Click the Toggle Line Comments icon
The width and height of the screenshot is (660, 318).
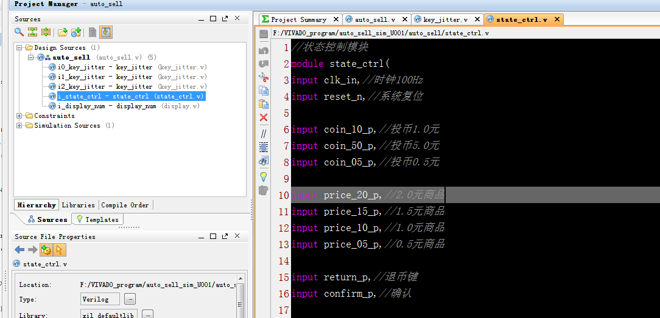click(x=264, y=134)
